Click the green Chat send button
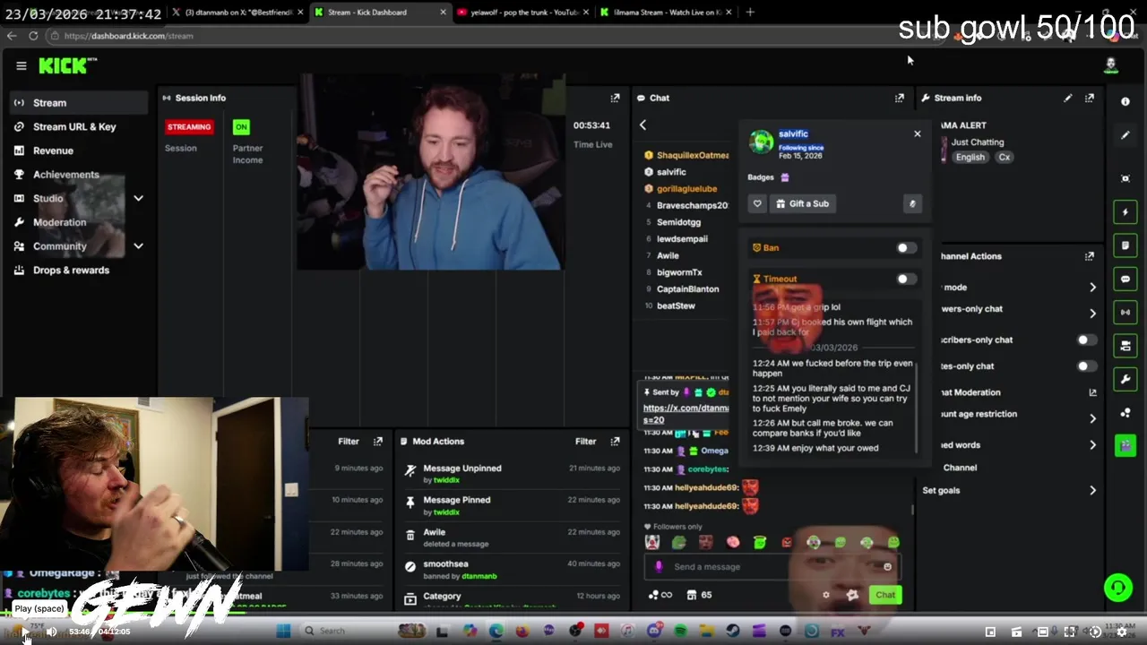This screenshot has height=645, width=1147. (885, 595)
